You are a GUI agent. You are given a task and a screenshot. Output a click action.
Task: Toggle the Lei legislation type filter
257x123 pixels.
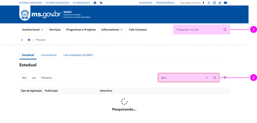tap(34, 78)
